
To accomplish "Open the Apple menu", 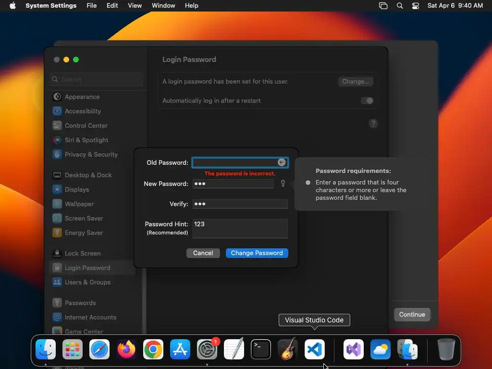I will coord(12,6).
